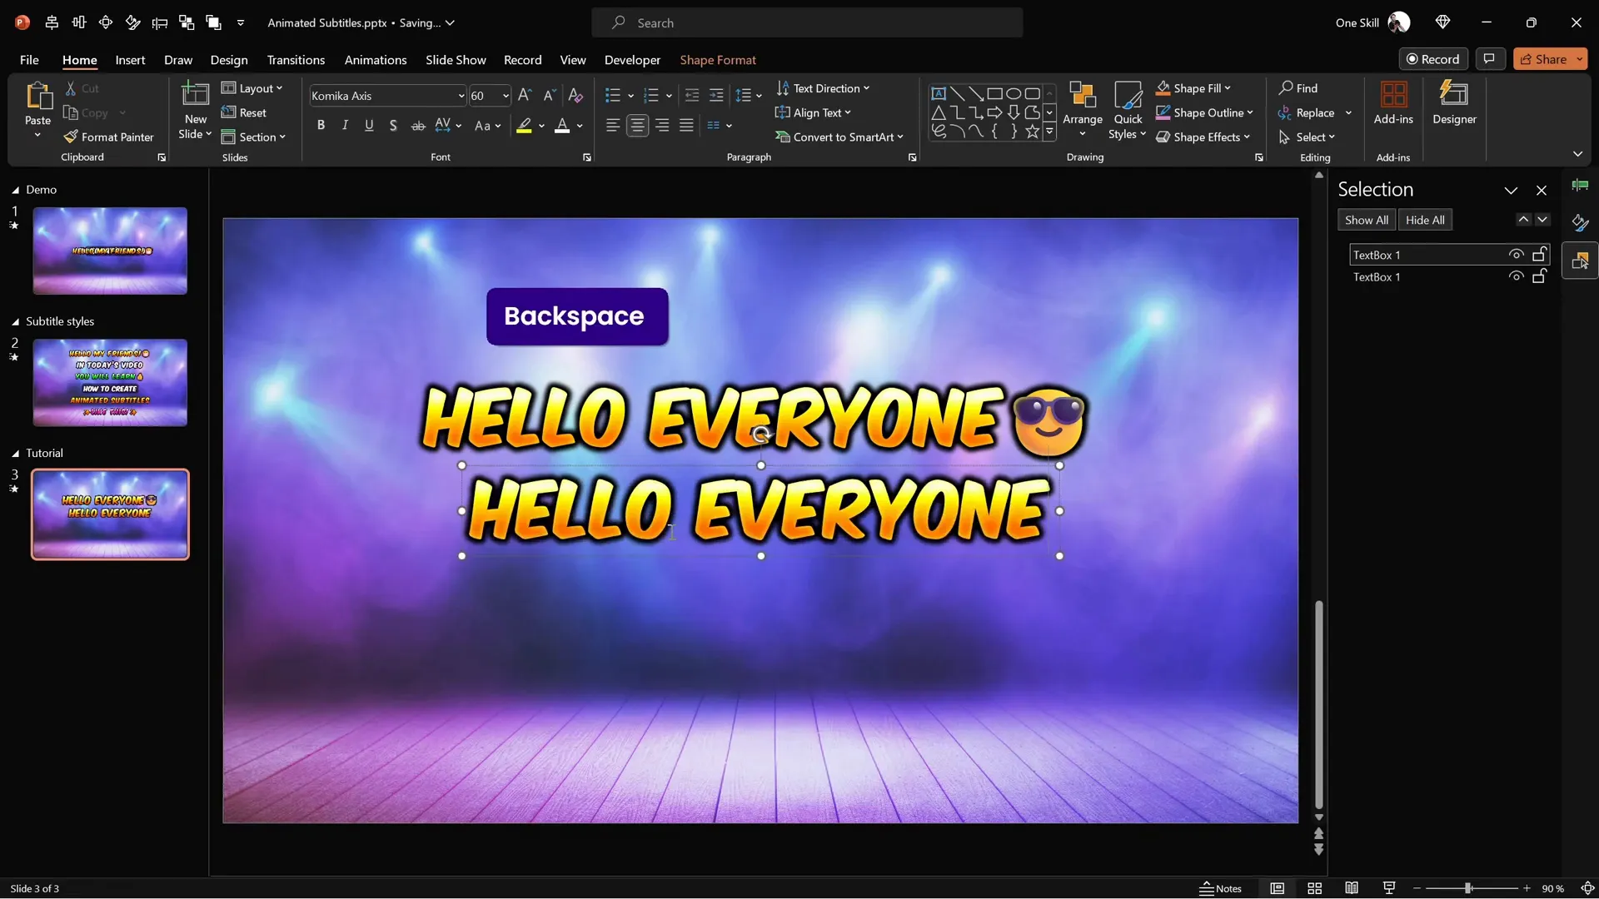The image size is (1599, 899).
Task: Apply the yellow text highlight color
Action: 524,126
